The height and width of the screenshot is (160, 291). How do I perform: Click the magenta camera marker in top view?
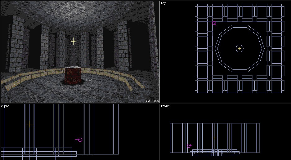click(214, 24)
